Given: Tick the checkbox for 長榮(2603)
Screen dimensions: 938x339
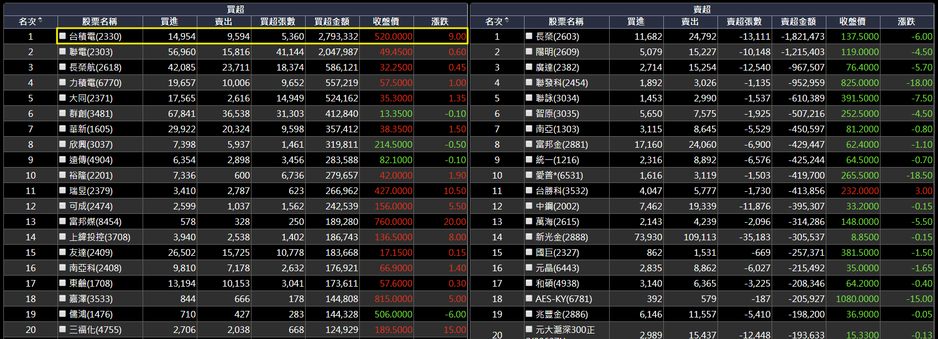Looking at the screenshot, I should tap(529, 36).
